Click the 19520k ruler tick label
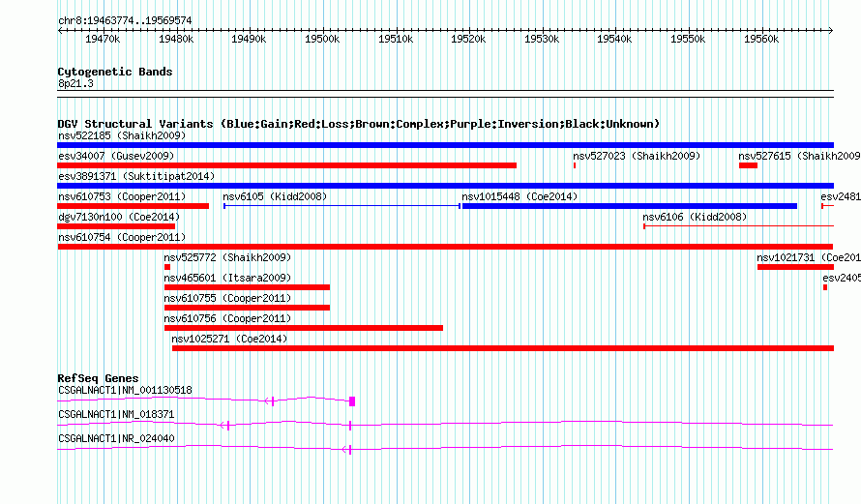 pyautogui.click(x=468, y=40)
